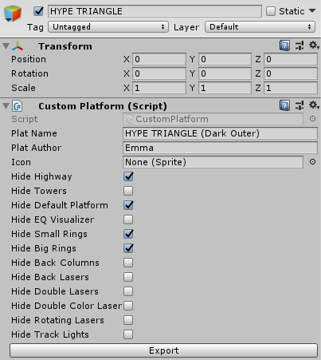The image size is (321, 360).
Task: Enable the Static checkbox
Action: 271,11
